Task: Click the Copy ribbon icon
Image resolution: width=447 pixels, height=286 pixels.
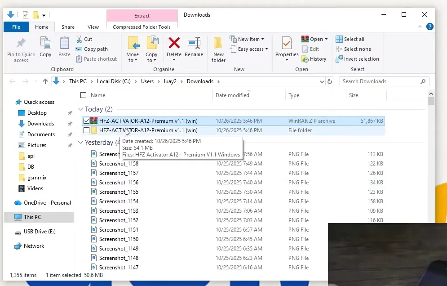Action: tap(45, 43)
